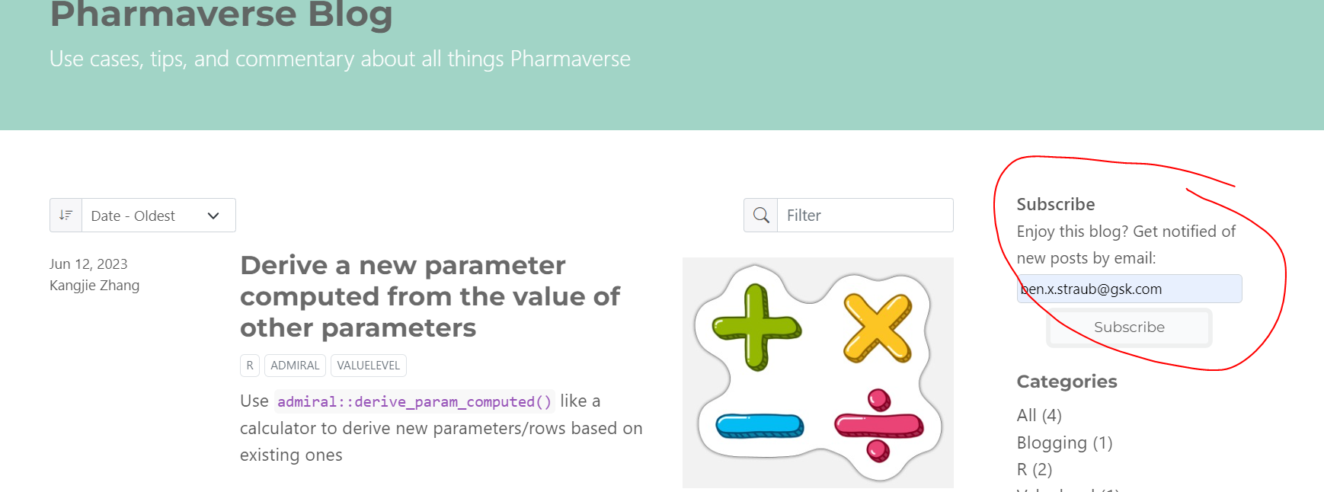Click the author name Kangjie Zhang

coord(94,286)
